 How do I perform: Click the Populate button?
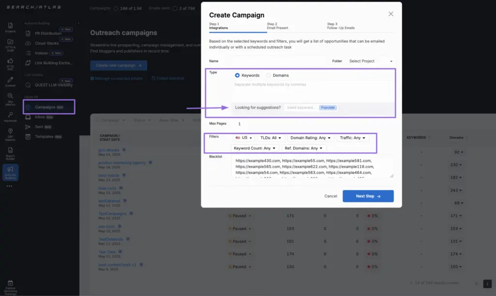(328, 108)
